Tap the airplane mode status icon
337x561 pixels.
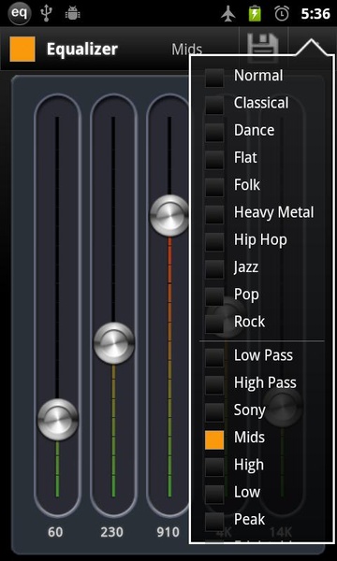pos(228,14)
